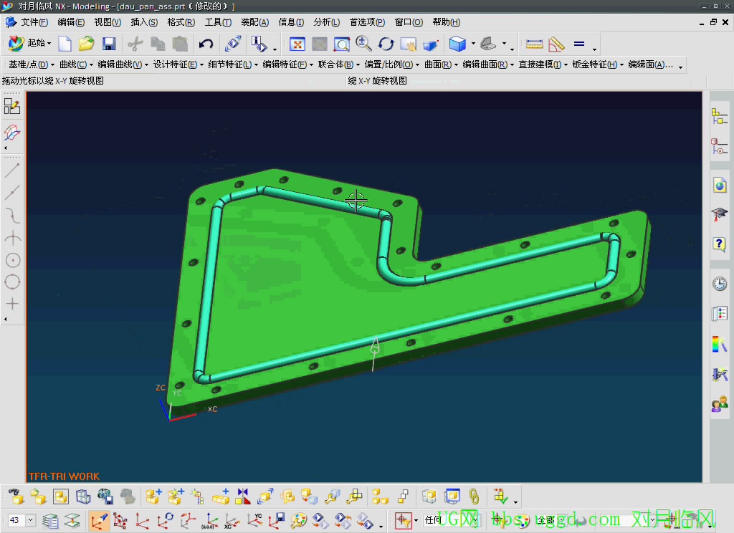Viewport: 734px width, 533px height.
Task: Open the 装配(A) menu
Action: point(254,22)
